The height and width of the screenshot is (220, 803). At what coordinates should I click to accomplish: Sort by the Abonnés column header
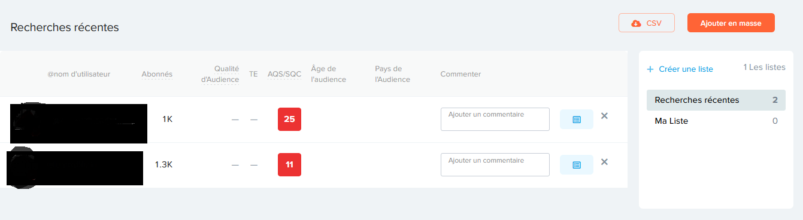[157, 74]
